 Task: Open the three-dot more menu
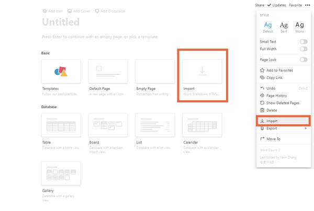308,5
